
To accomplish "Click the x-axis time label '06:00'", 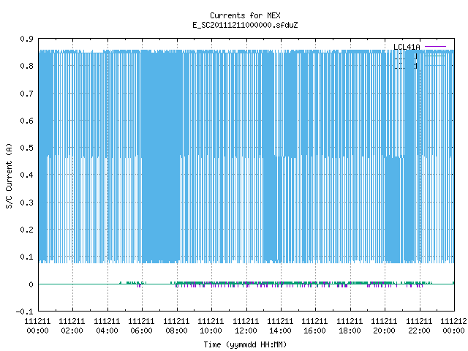I will pos(141,331).
